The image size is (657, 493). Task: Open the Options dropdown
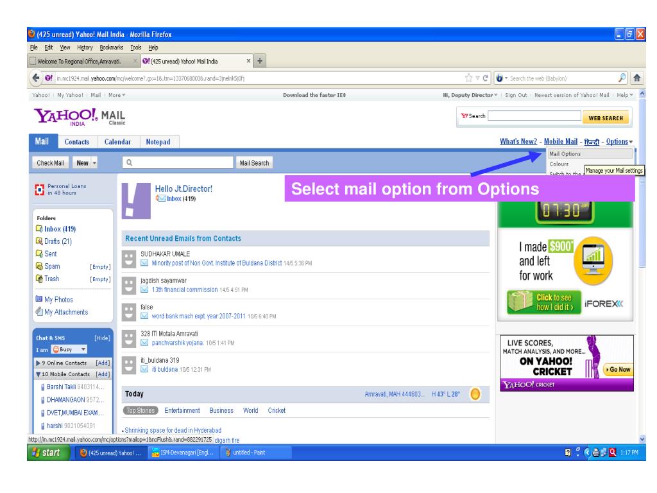point(619,142)
